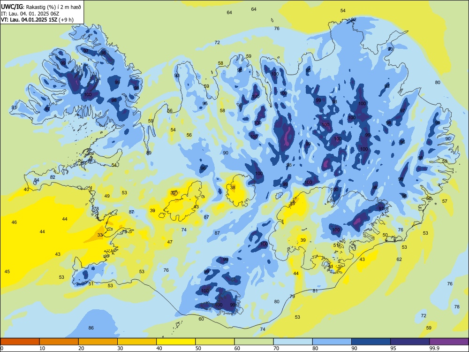469x352 pixels.
Task: Select the ocean value '45' in the southwest
Action: (x=7, y=272)
